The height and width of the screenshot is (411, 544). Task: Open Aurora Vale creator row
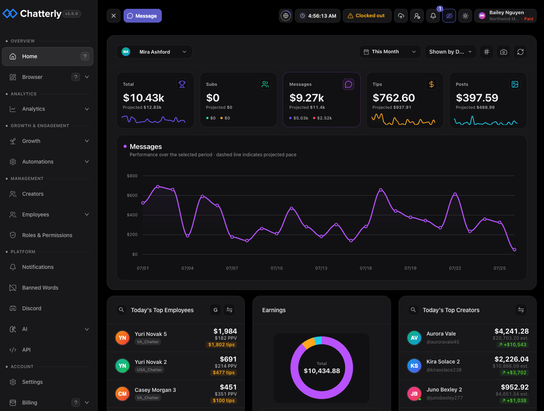[x=467, y=338]
